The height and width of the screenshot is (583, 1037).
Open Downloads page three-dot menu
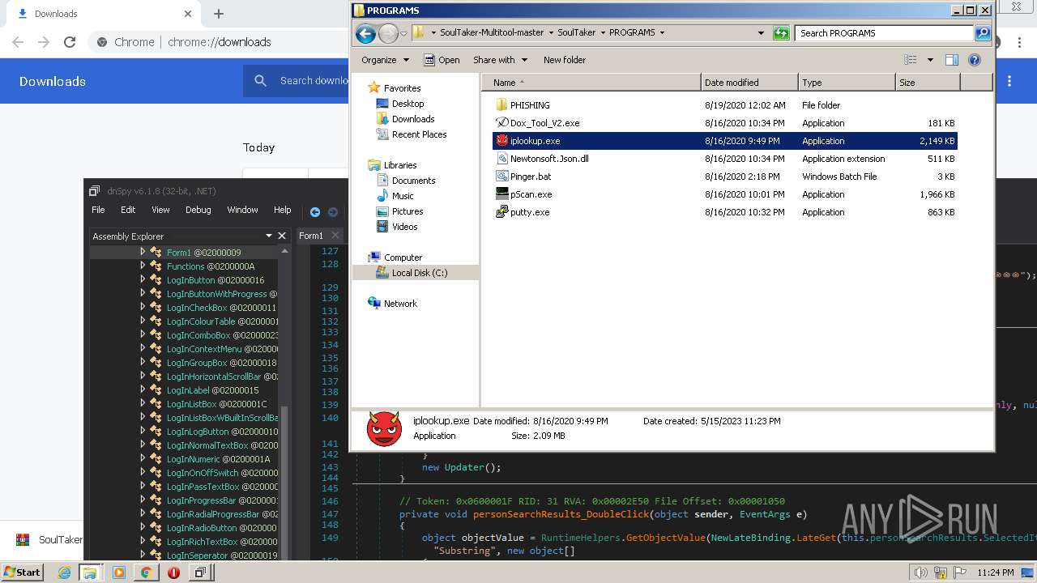click(1009, 81)
